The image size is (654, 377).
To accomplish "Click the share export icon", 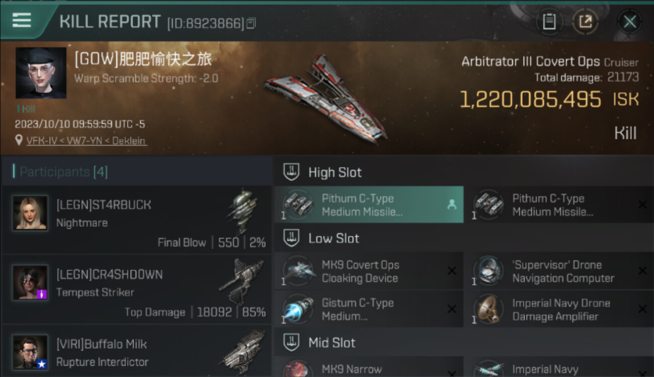I will click(x=585, y=22).
